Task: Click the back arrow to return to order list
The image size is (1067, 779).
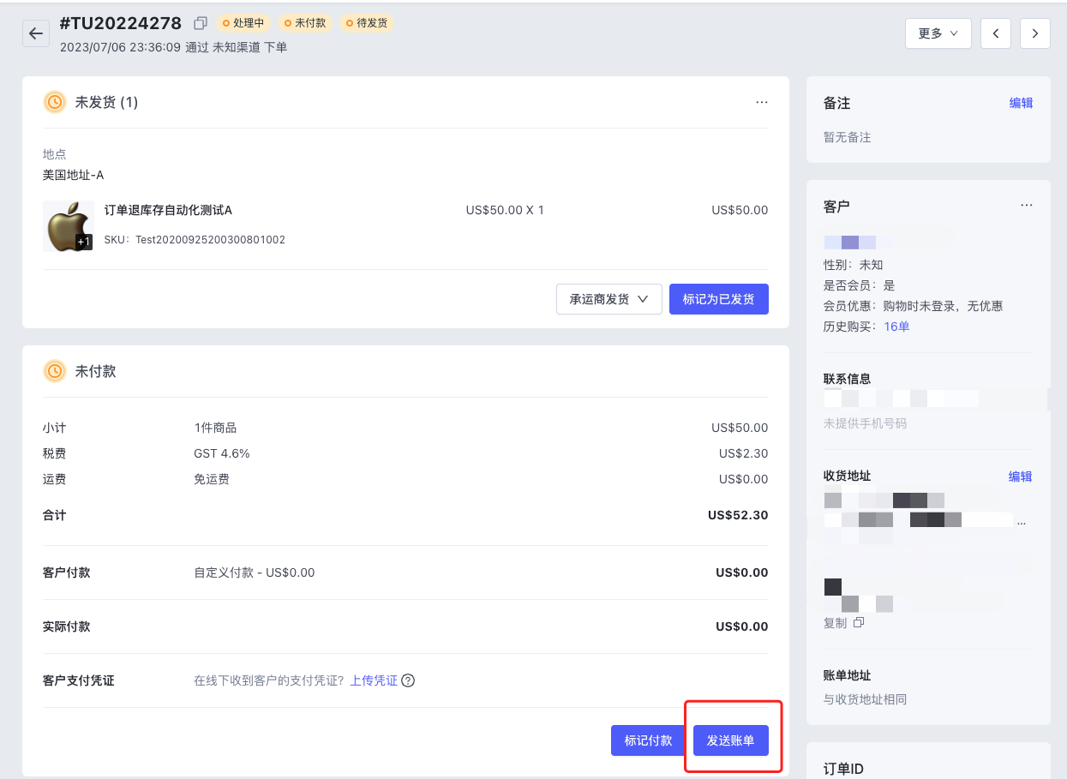Action: pyautogui.click(x=34, y=33)
